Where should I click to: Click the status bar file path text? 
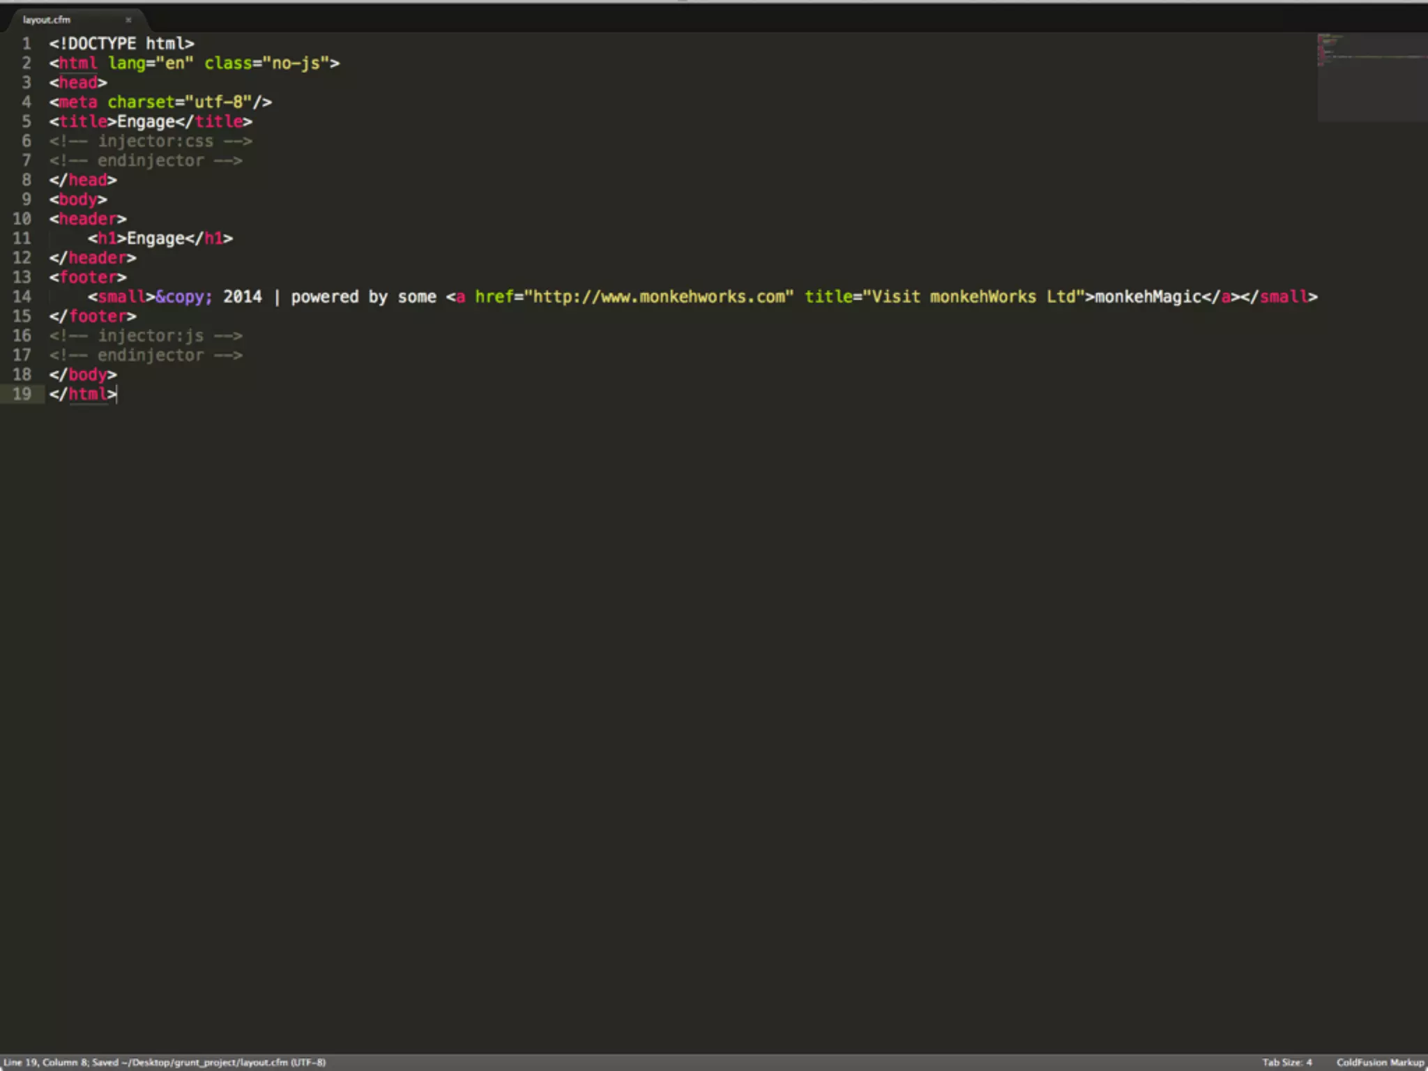205,1062
